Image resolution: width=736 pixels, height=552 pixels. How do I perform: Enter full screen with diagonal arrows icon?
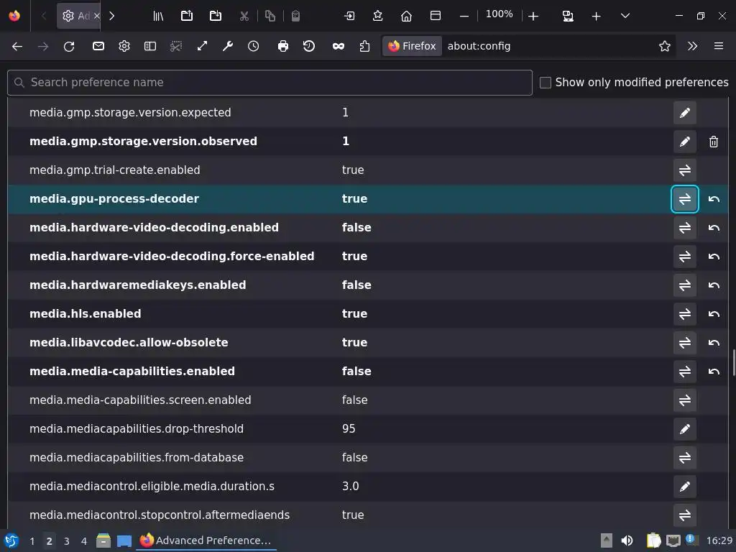202,46
